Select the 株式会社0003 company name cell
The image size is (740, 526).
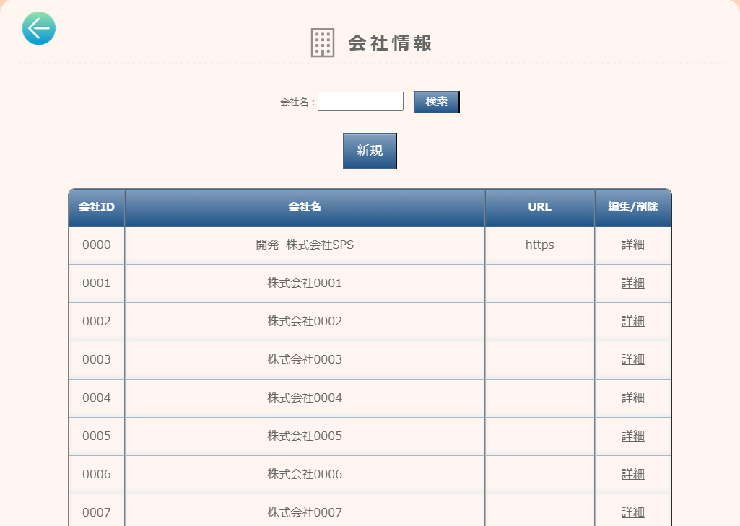[x=305, y=359]
